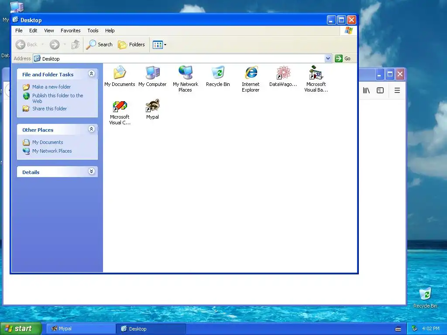Click the Search toolbar button

pos(100,44)
